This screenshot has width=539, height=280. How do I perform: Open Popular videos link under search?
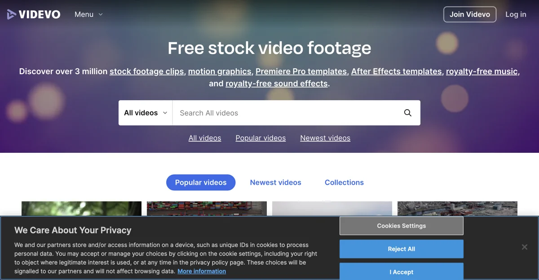click(261, 138)
